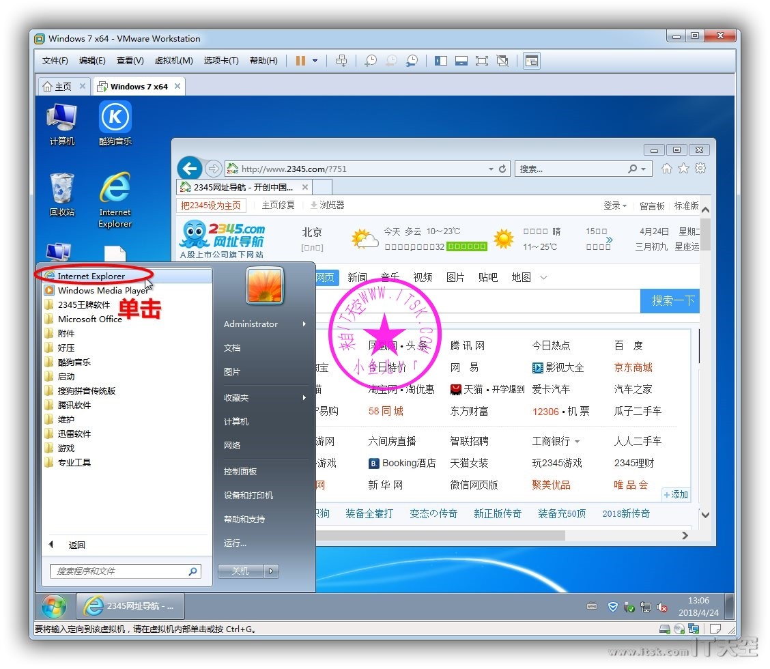Click the VMware pause virtual machine button
770x669 pixels.
pyautogui.click(x=300, y=61)
